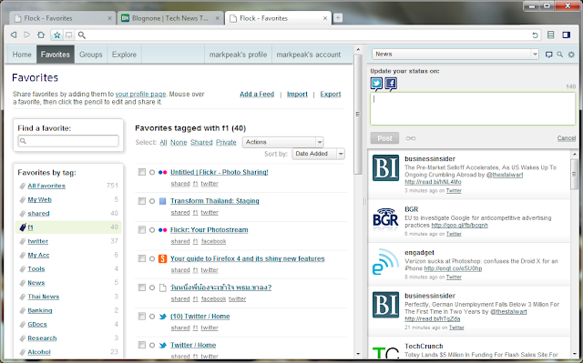Click the Import link

click(297, 95)
